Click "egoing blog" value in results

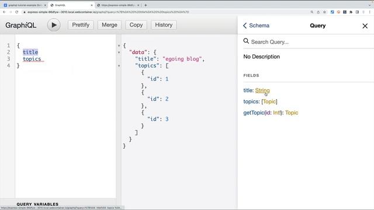(x=182, y=59)
